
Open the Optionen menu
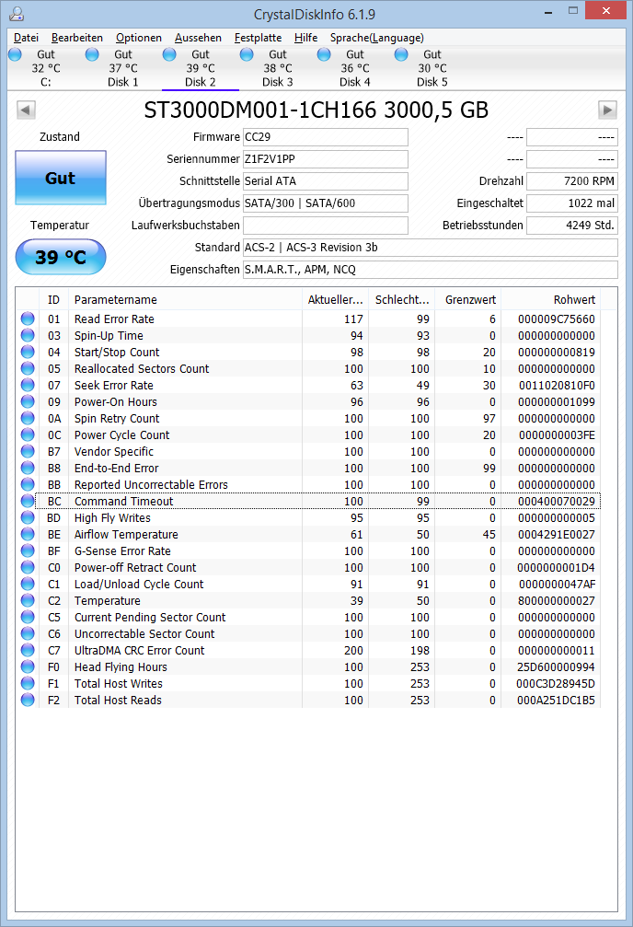coord(139,38)
